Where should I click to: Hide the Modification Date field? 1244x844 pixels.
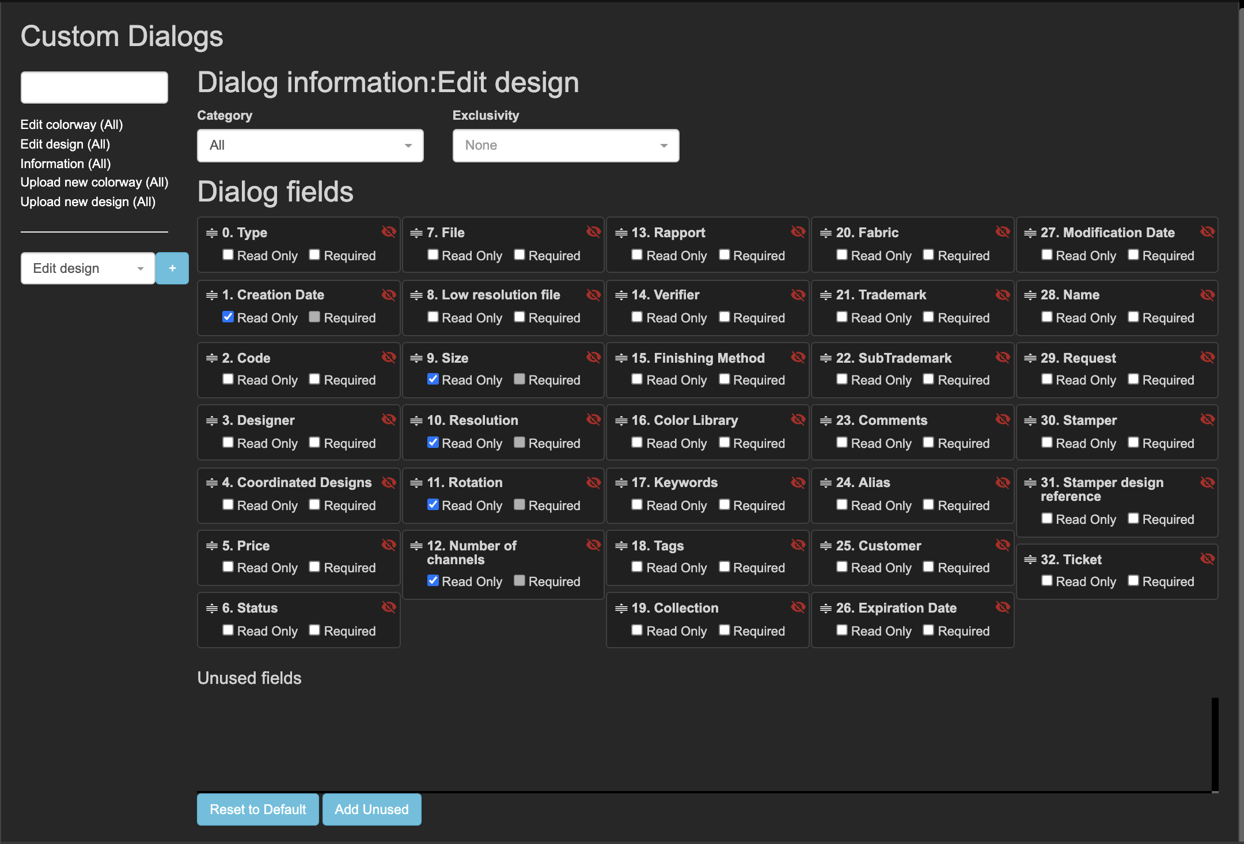pos(1207,232)
